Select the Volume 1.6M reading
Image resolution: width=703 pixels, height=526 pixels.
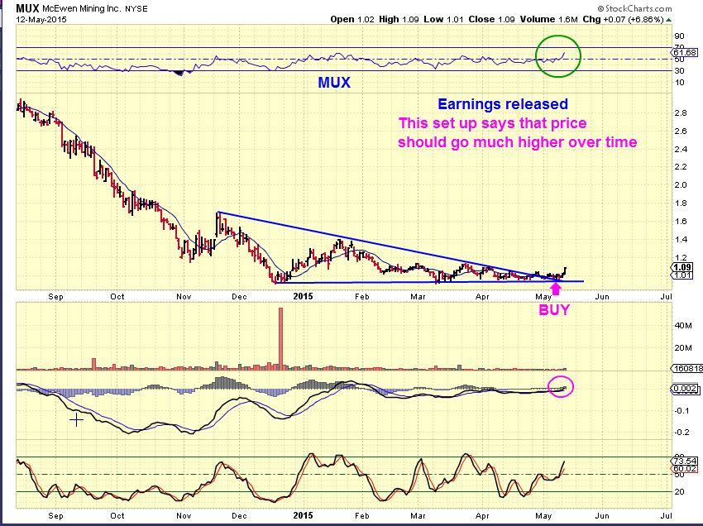point(549,19)
